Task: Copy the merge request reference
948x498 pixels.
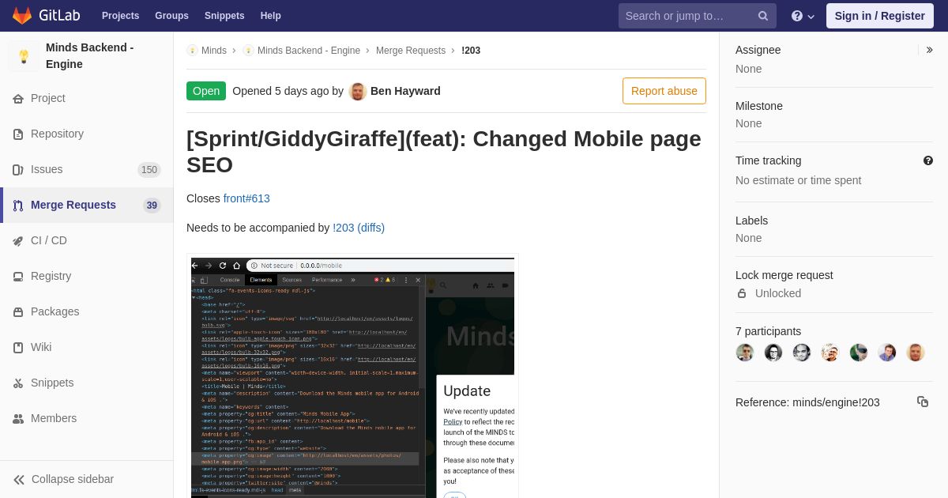Action: (x=923, y=402)
